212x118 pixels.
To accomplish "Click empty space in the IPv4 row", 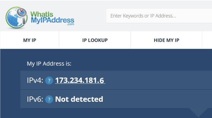I will pyautogui.click(x=158, y=80).
